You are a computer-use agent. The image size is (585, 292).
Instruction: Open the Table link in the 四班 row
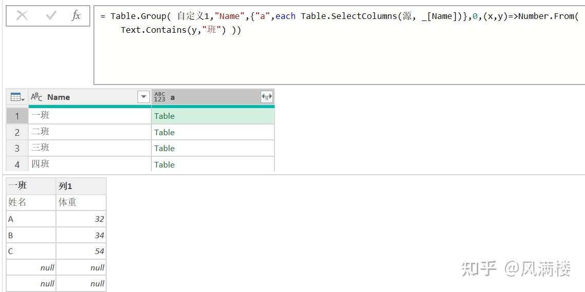click(165, 164)
